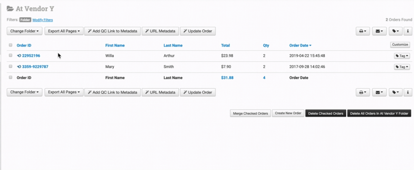The image size is (414, 170).
Task: Check the box for order 22952196
Action: coord(10,55)
